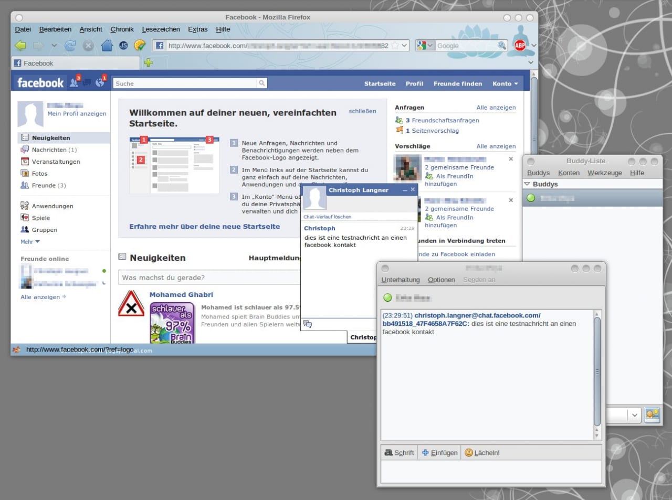Reload the page in Firefox

[x=70, y=46]
